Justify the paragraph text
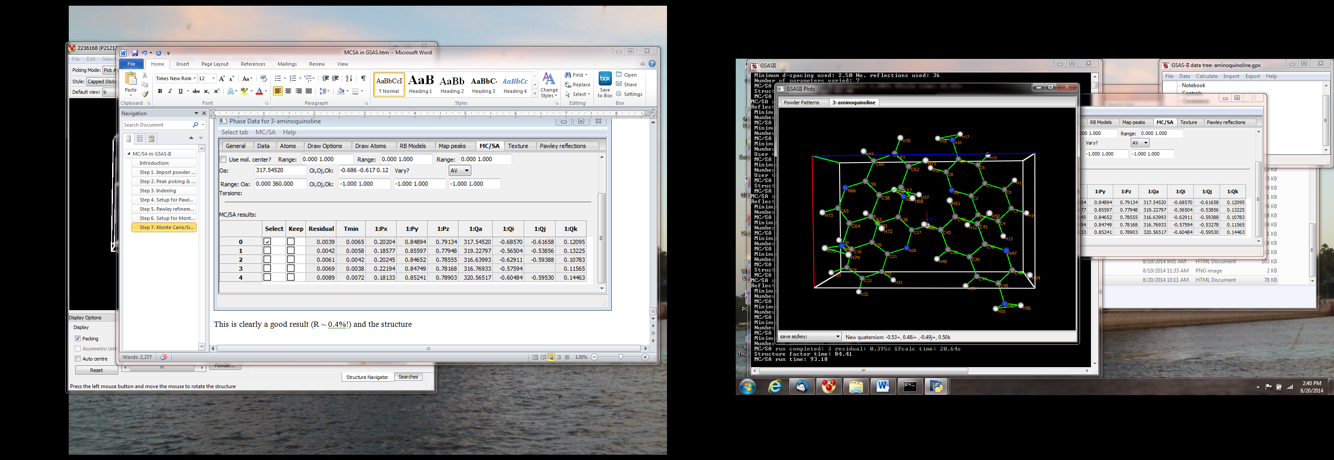This screenshot has height=460, width=1334. (x=309, y=91)
